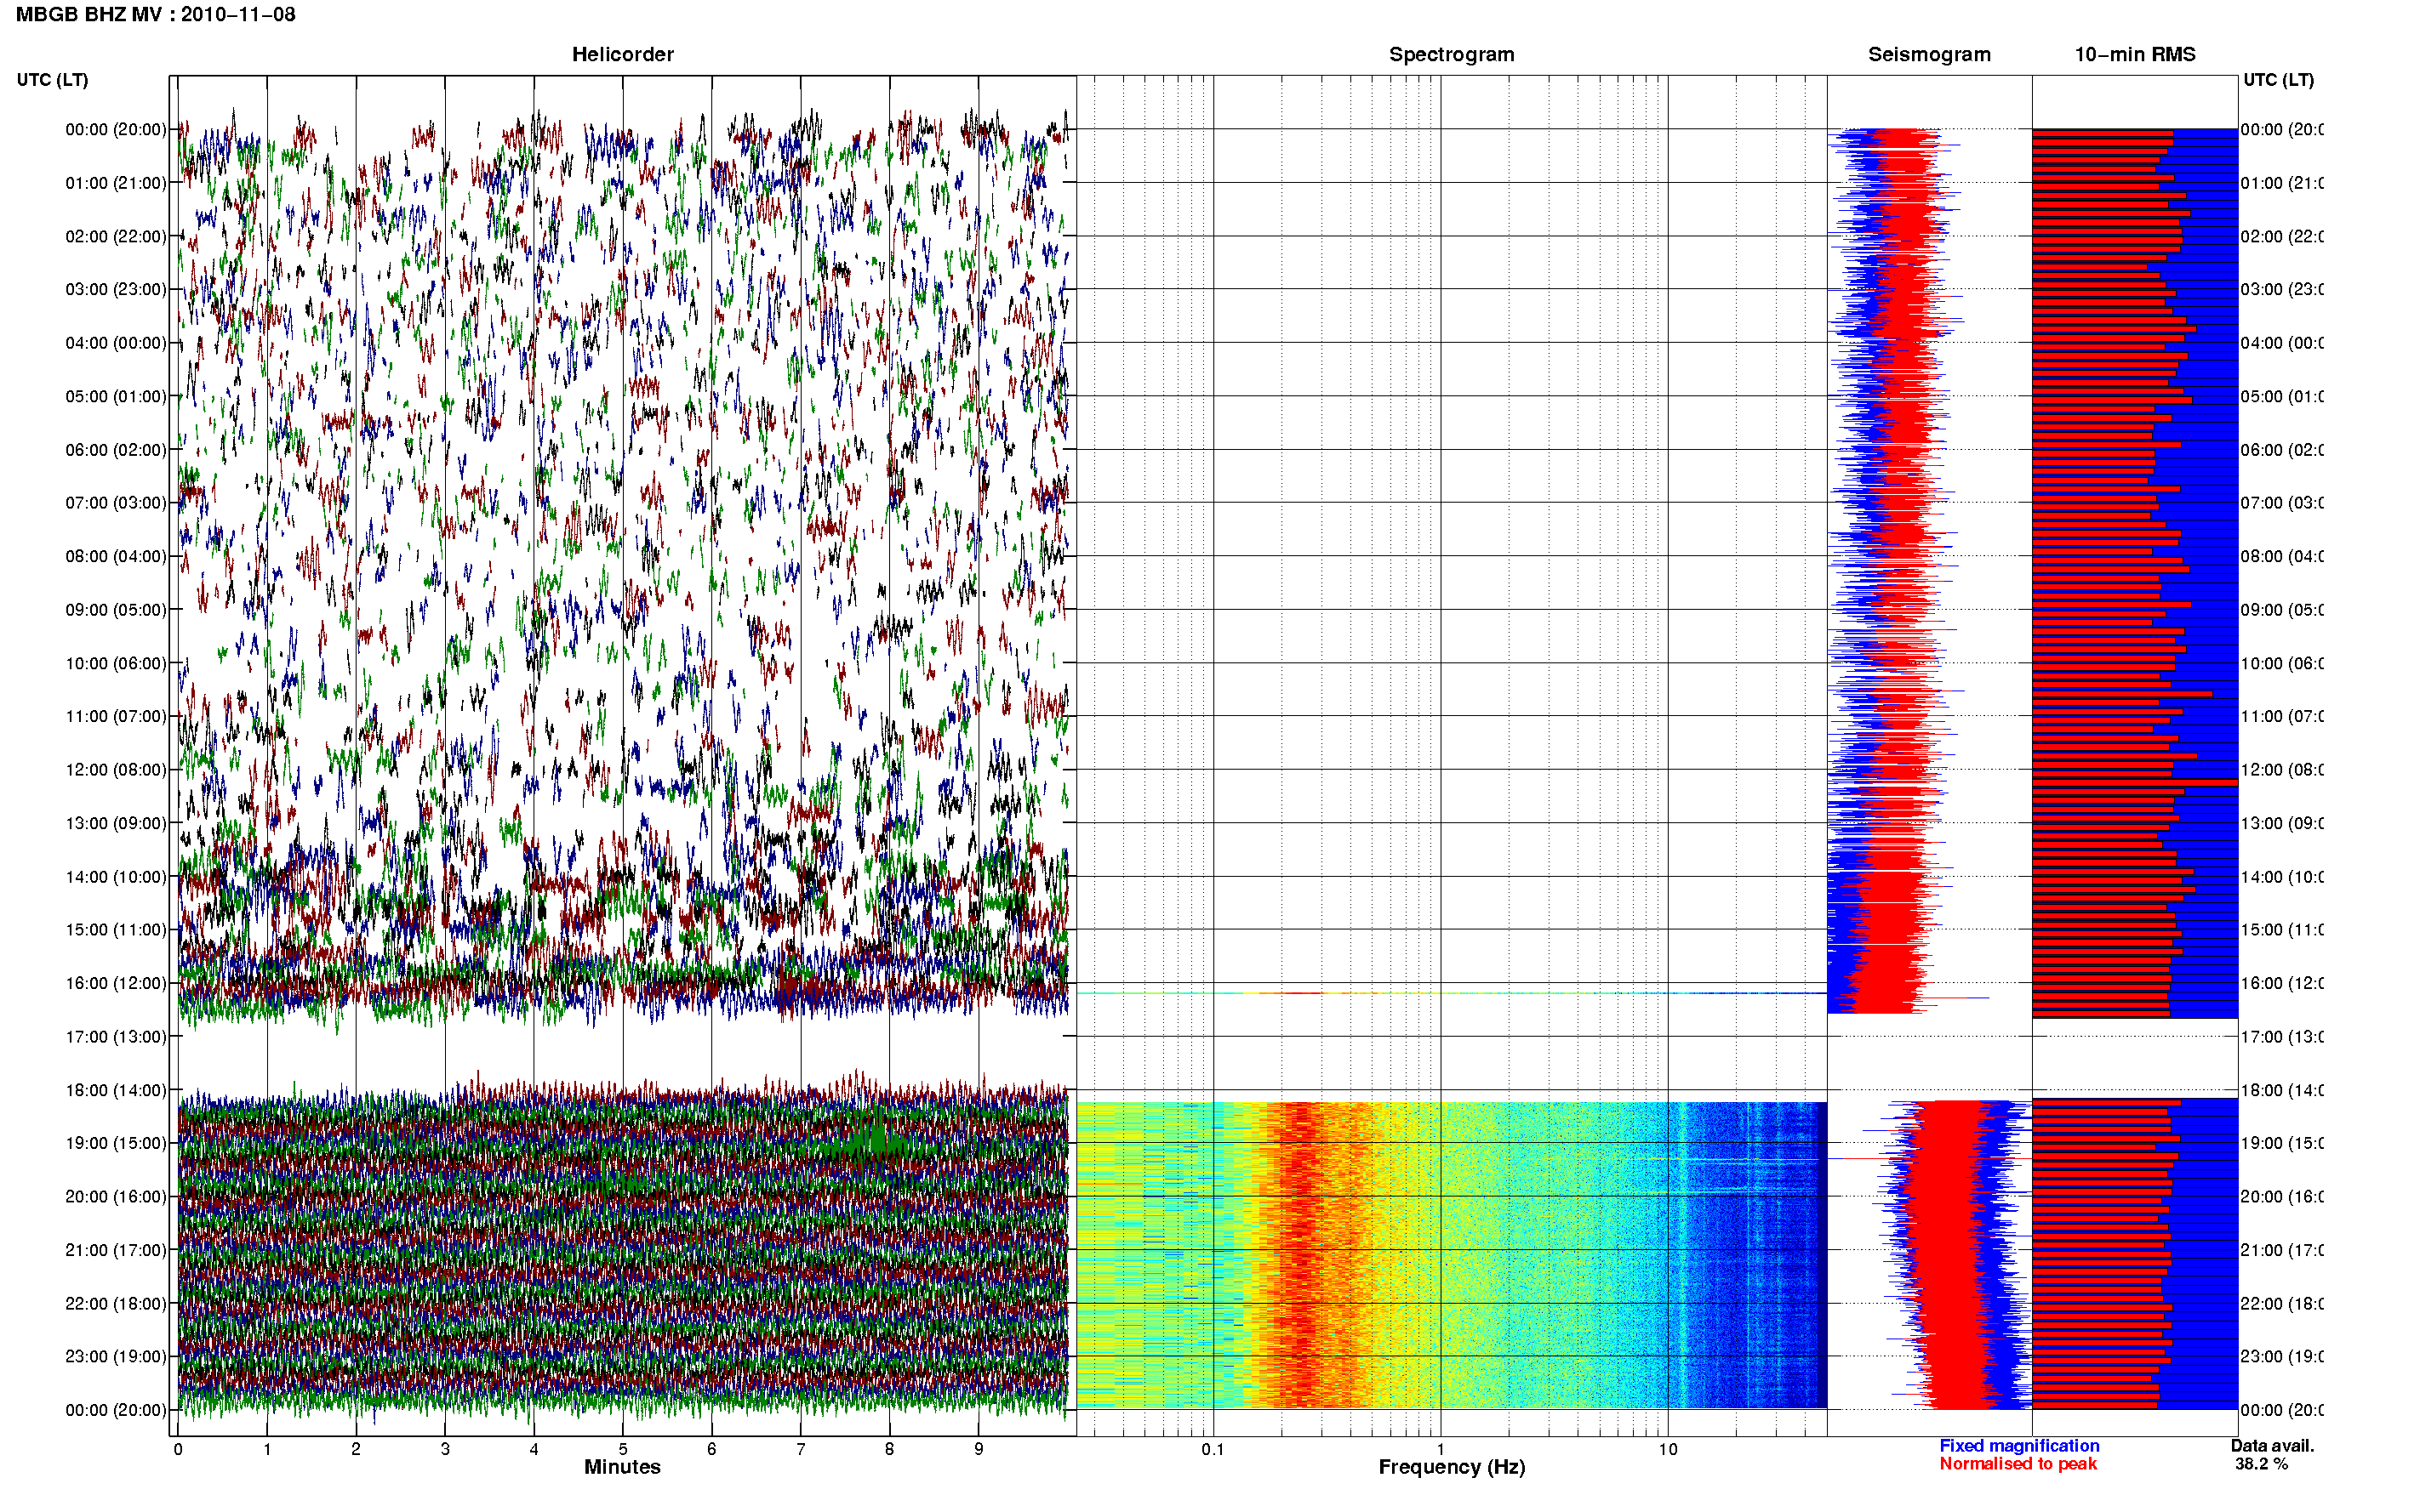Click the left-hand "UTC (LT)" axis label
Image resolution: width=2420 pixels, height=1512 pixels.
pos(52,80)
